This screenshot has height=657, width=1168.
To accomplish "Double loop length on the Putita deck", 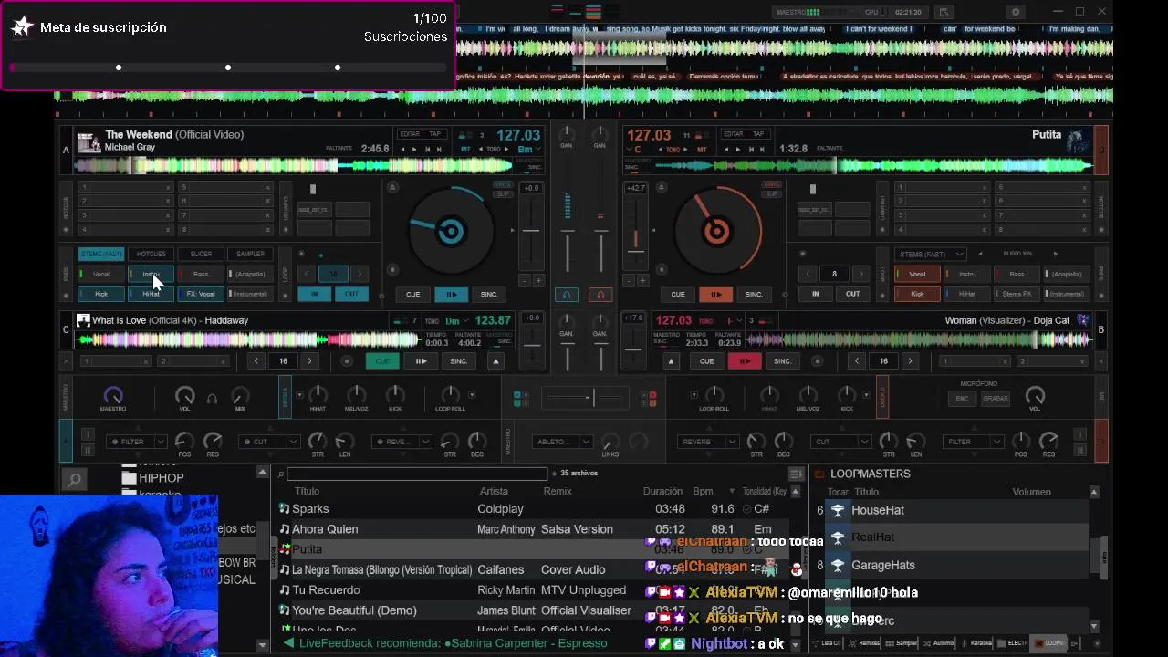I will [860, 274].
